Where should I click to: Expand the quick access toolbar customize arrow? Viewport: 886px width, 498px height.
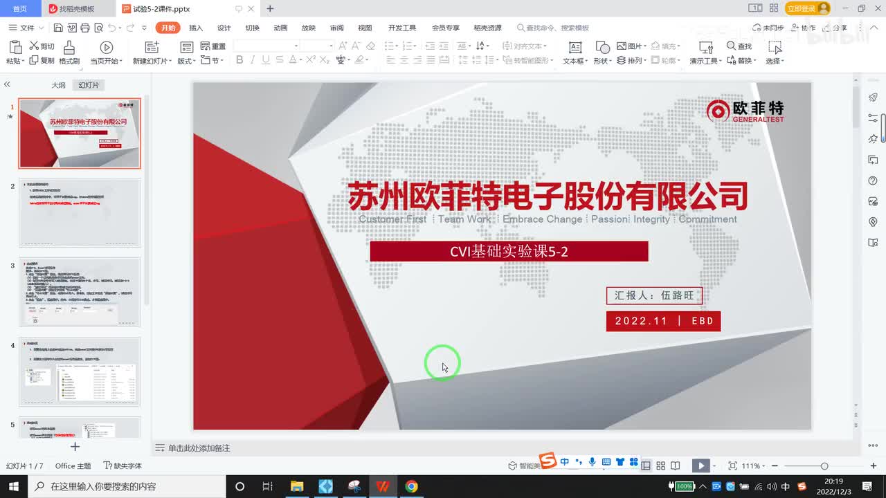click(x=144, y=28)
